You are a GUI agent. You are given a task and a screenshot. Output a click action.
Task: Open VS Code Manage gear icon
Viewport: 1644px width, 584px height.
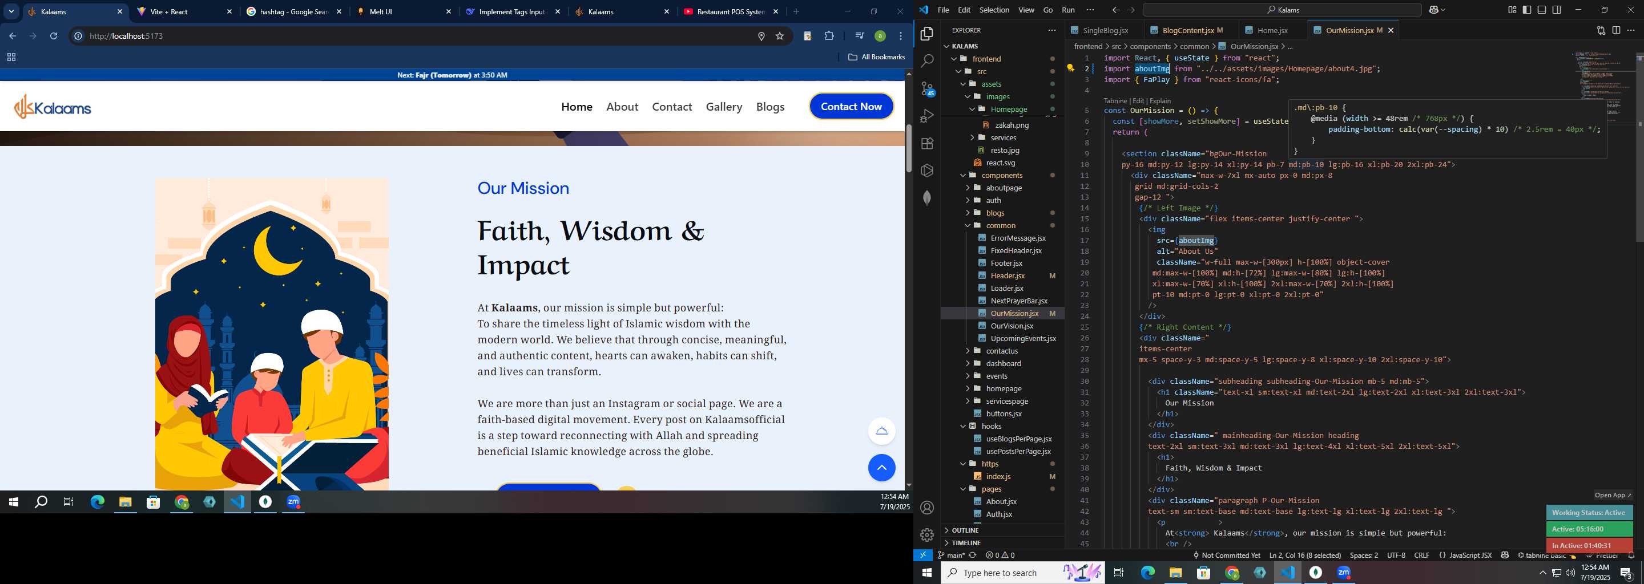click(926, 535)
